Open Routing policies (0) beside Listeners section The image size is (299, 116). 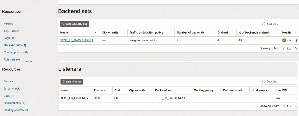(16, 110)
